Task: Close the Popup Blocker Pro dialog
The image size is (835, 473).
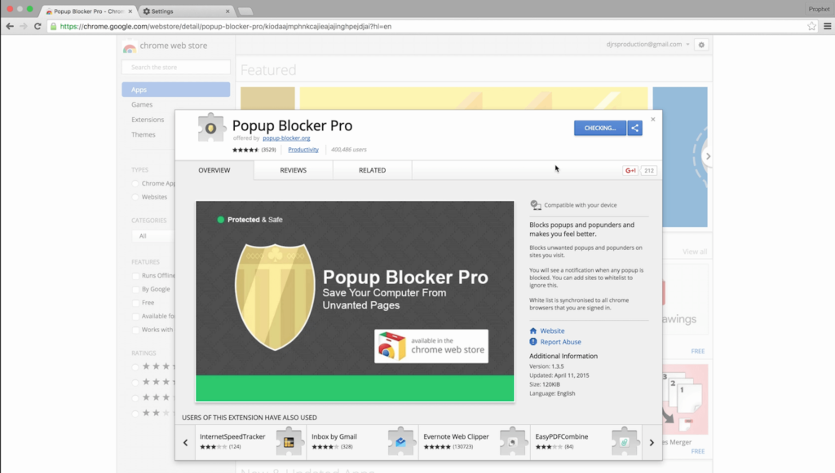Action: [x=652, y=120]
